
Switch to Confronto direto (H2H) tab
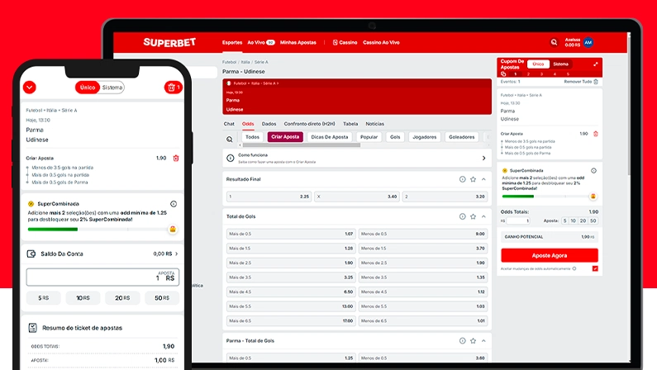[310, 124]
